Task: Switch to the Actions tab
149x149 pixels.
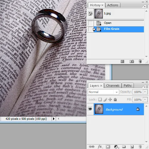Action: coord(113,5)
